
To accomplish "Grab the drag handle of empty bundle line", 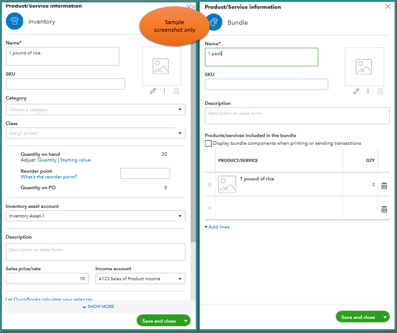I will pos(210,208).
